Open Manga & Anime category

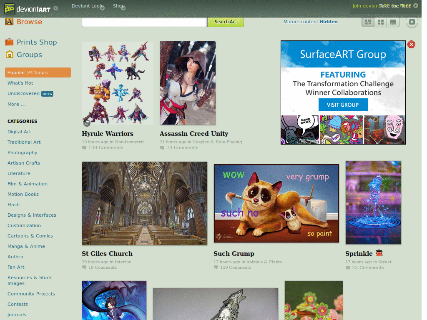point(26,246)
